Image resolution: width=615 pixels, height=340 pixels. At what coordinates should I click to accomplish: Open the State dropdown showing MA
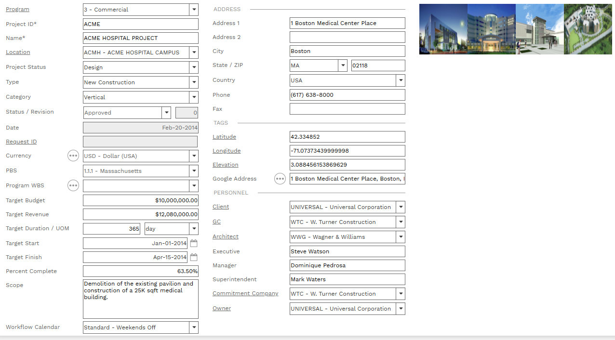343,65
